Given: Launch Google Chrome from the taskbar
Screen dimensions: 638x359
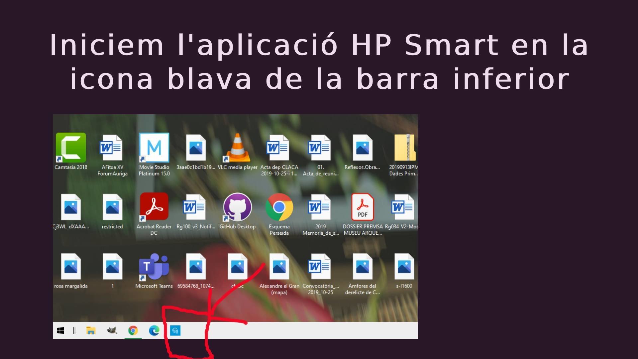Looking at the screenshot, I should coord(133,330).
